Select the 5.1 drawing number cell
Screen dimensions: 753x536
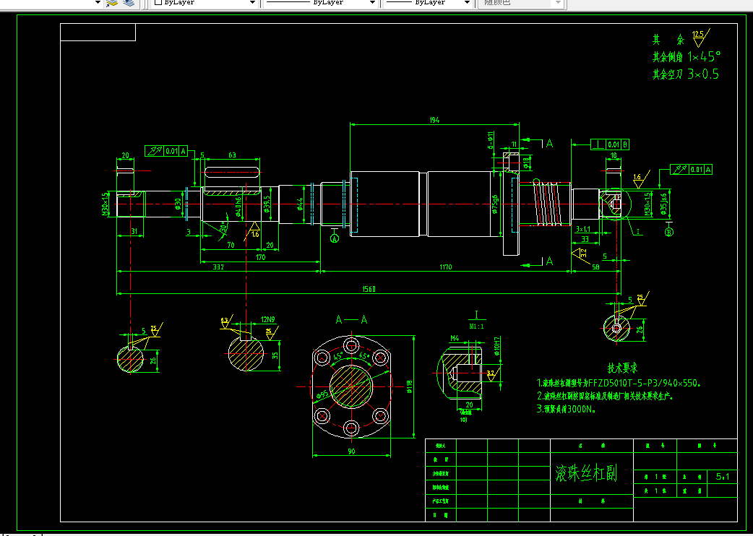722,477
